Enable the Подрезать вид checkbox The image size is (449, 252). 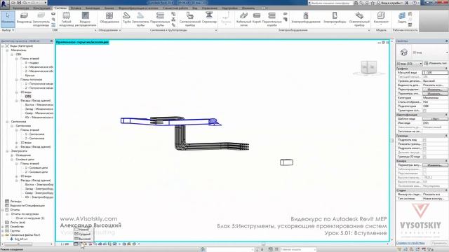(424, 140)
